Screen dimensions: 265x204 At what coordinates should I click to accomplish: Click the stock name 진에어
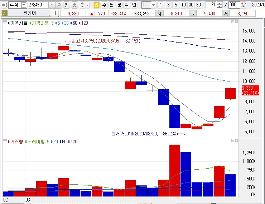(29, 13)
